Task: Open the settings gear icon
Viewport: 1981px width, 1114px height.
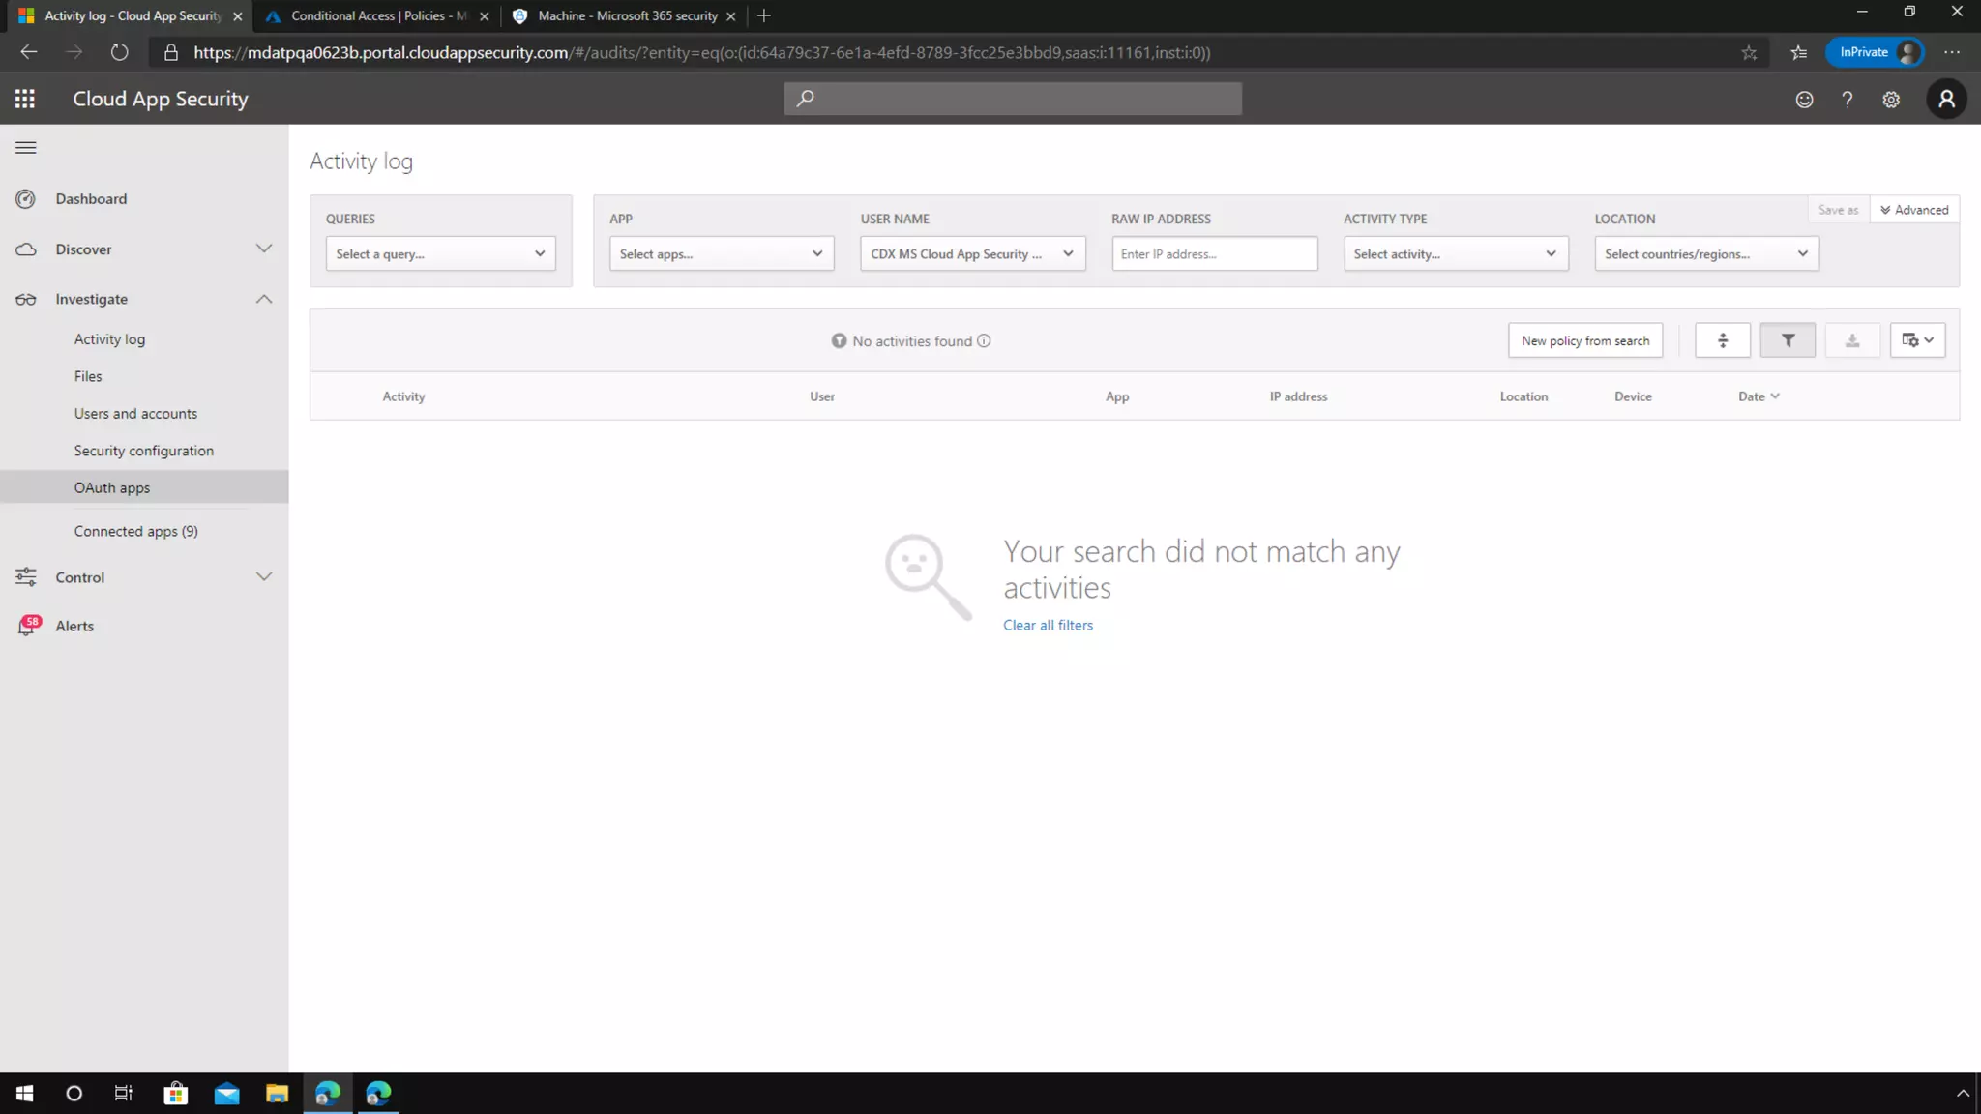Action: (1891, 99)
